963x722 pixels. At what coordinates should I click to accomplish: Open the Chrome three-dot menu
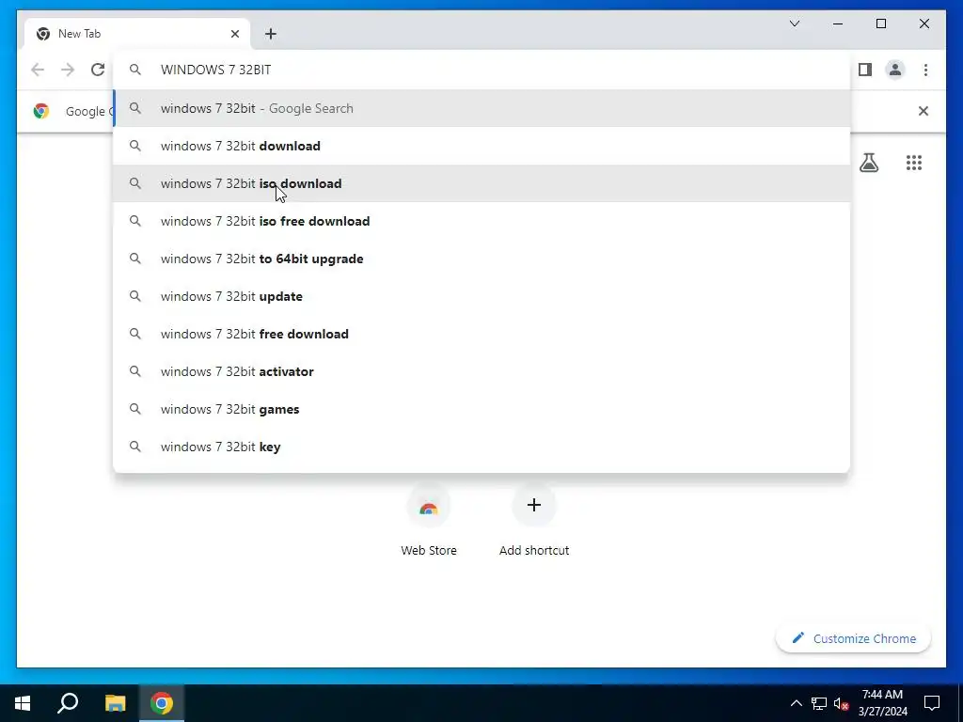(x=925, y=70)
